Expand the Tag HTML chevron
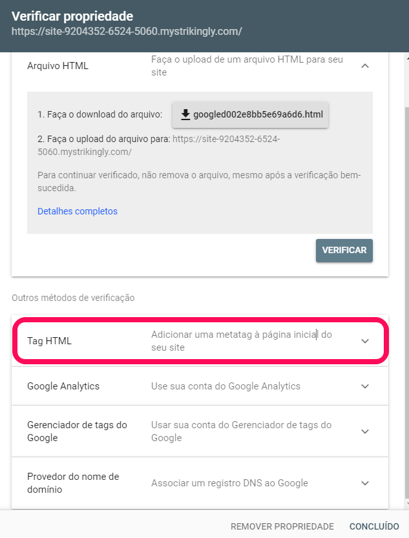The width and height of the screenshot is (409, 538). pyautogui.click(x=365, y=341)
